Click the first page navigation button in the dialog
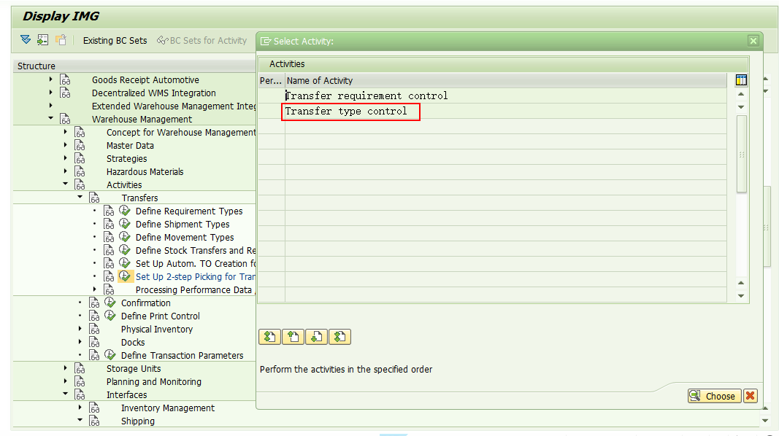Viewport: 779px width, 436px height. [270, 337]
